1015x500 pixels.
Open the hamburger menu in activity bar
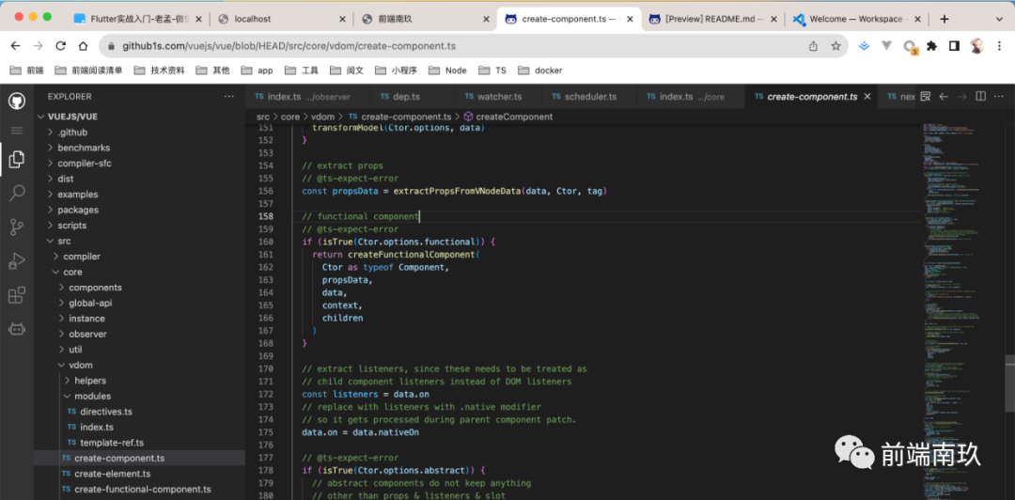[x=17, y=131]
